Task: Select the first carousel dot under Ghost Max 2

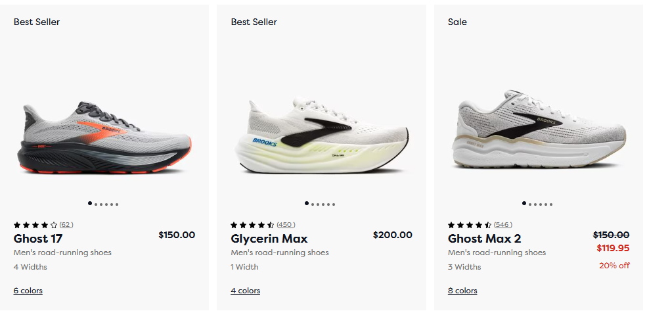Action: click(x=524, y=204)
